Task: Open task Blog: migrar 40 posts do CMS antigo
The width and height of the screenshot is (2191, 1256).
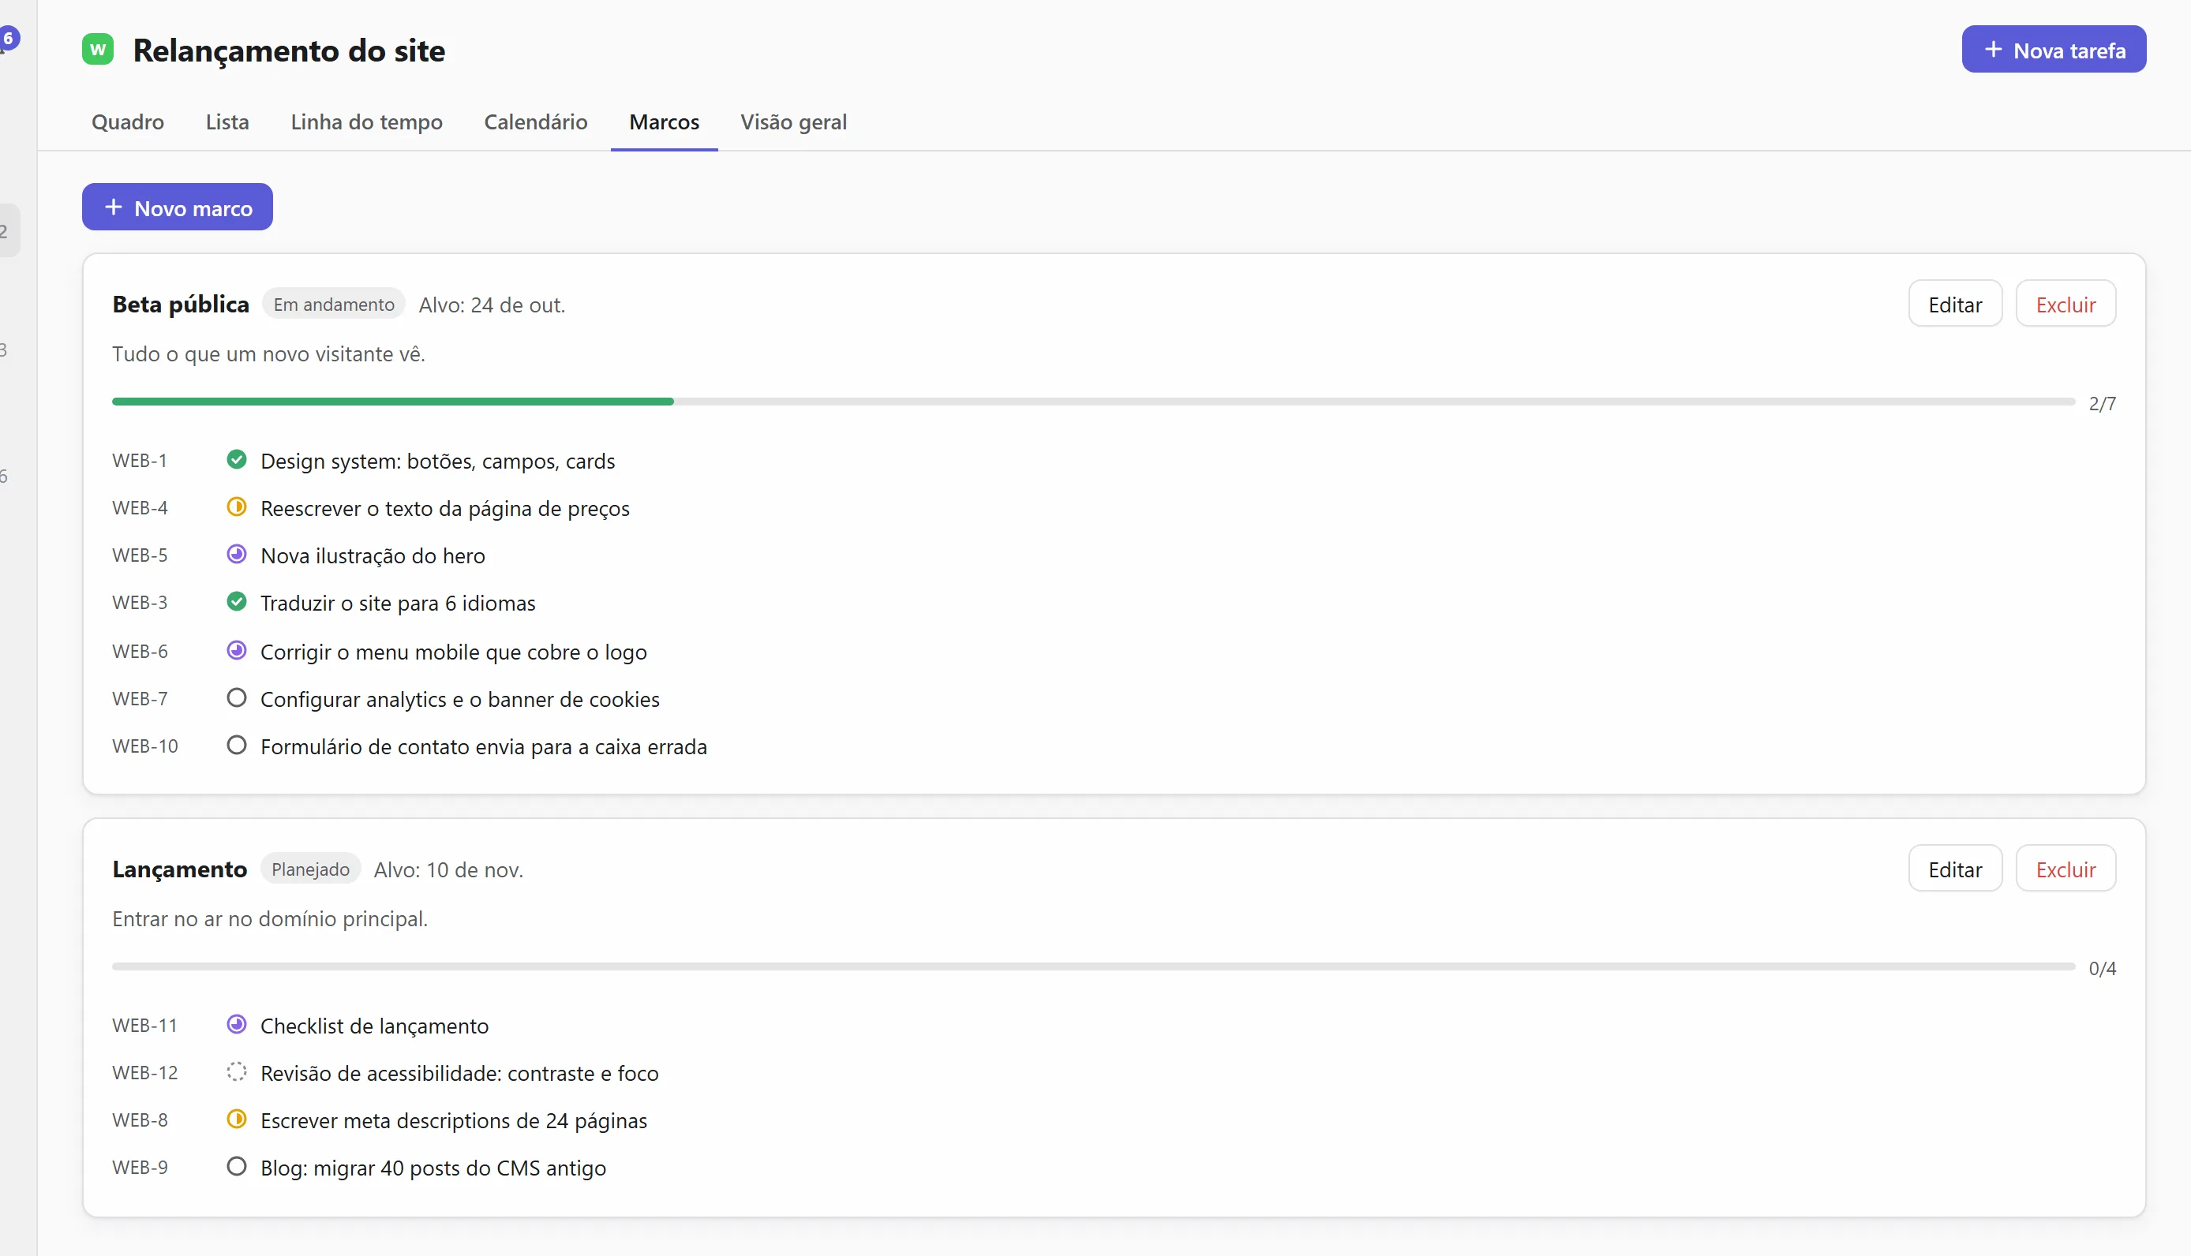Action: 433,1169
